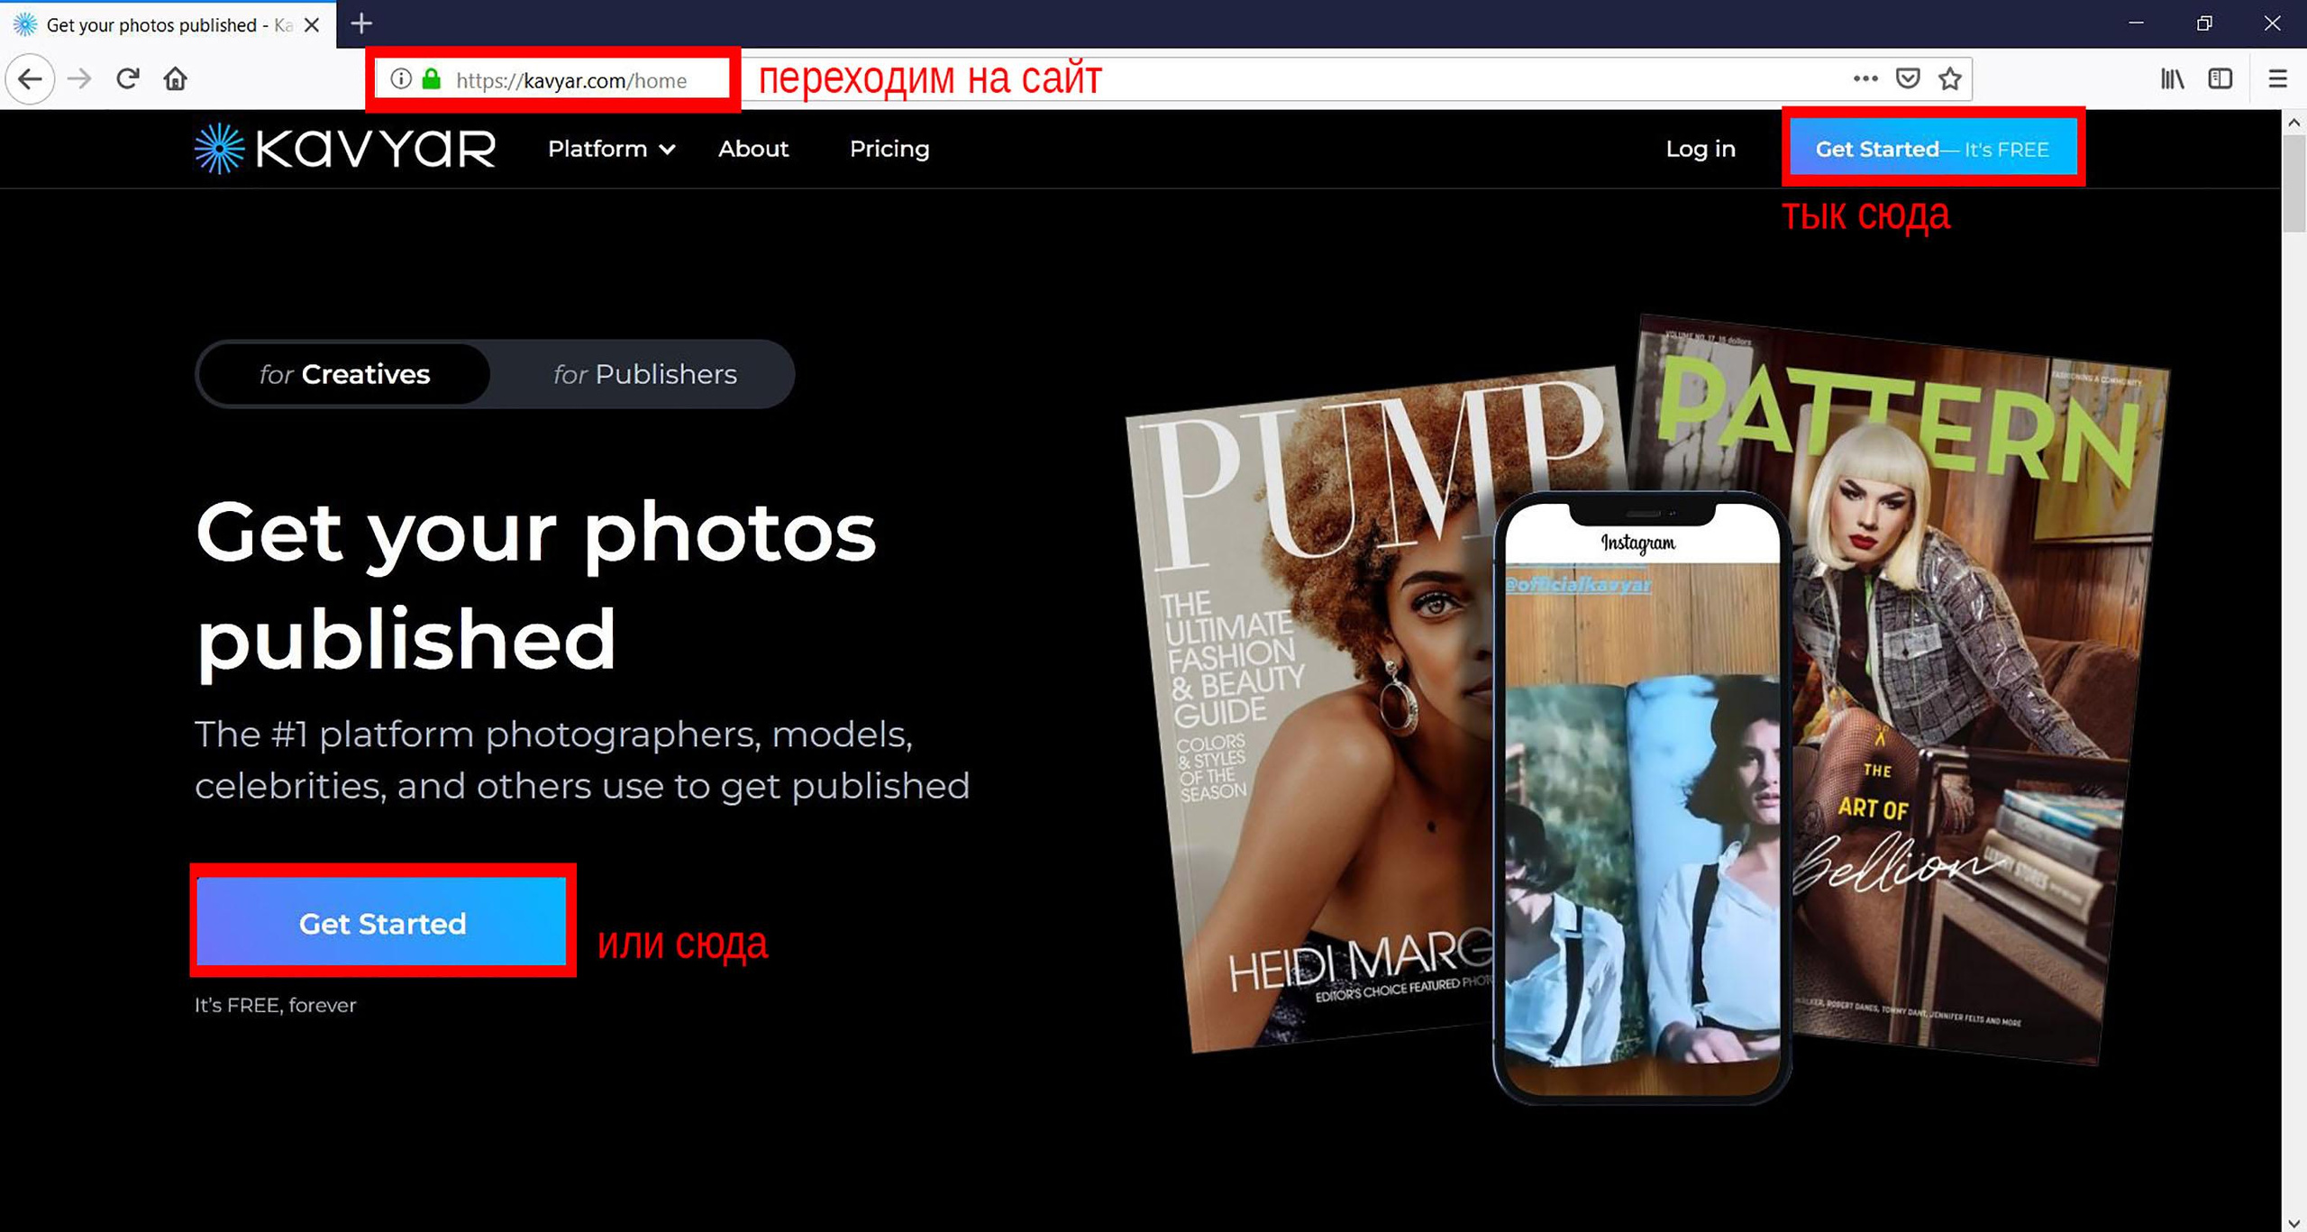This screenshot has width=2307, height=1232.
Task: Click the URL address bar field
Action: coord(1172,79)
